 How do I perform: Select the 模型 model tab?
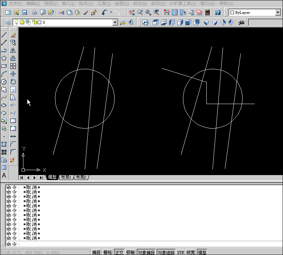tap(52, 177)
